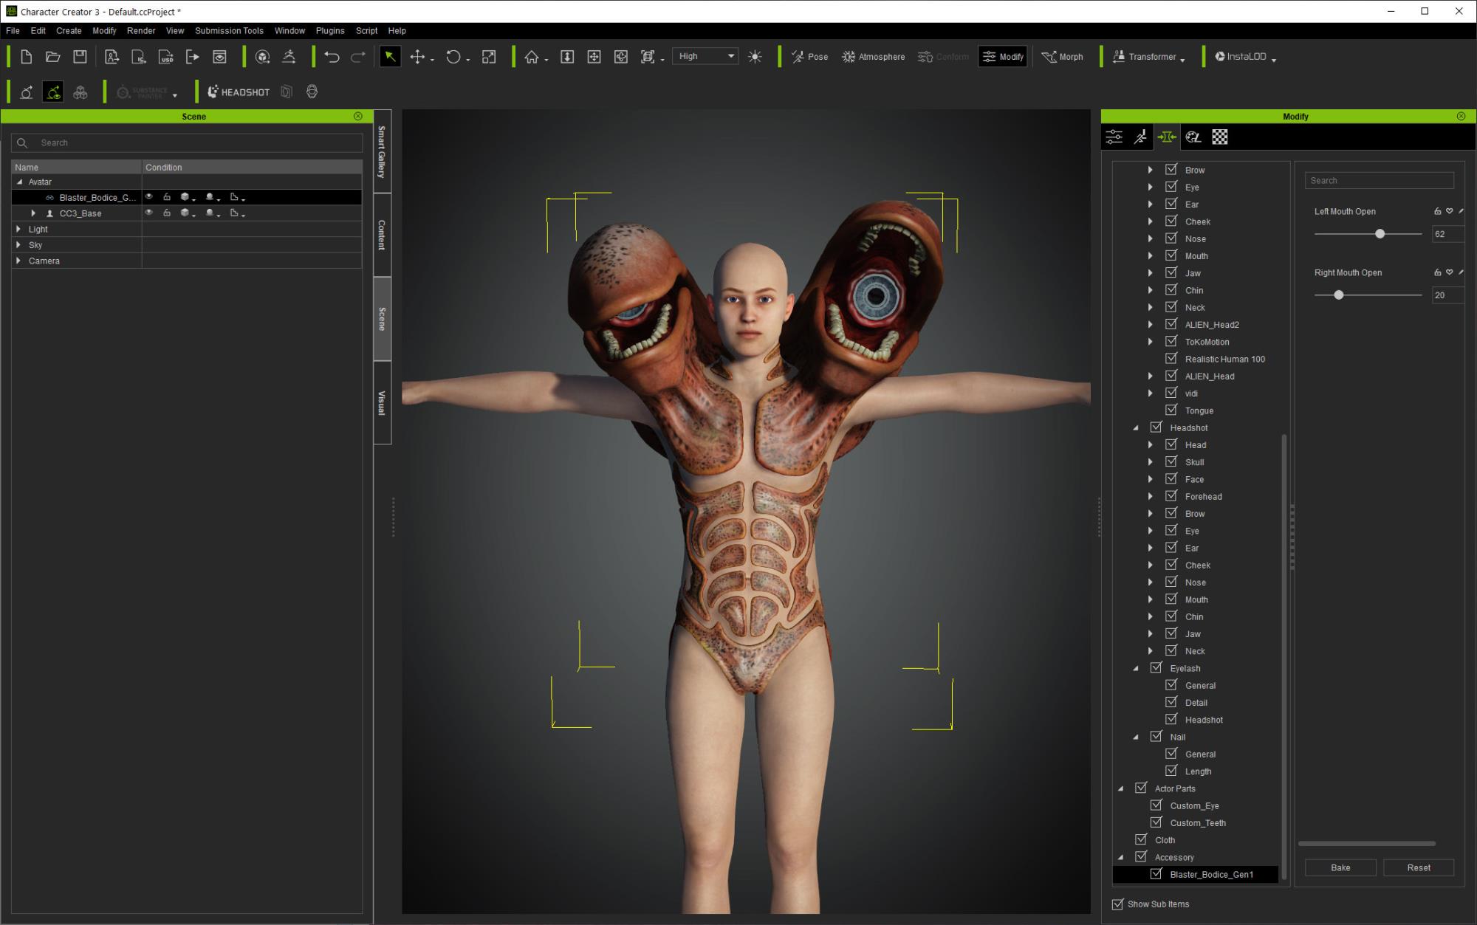This screenshot has height=925, width=1477.
Task: Open a project with the folder icon
Action: coord(52,57)
